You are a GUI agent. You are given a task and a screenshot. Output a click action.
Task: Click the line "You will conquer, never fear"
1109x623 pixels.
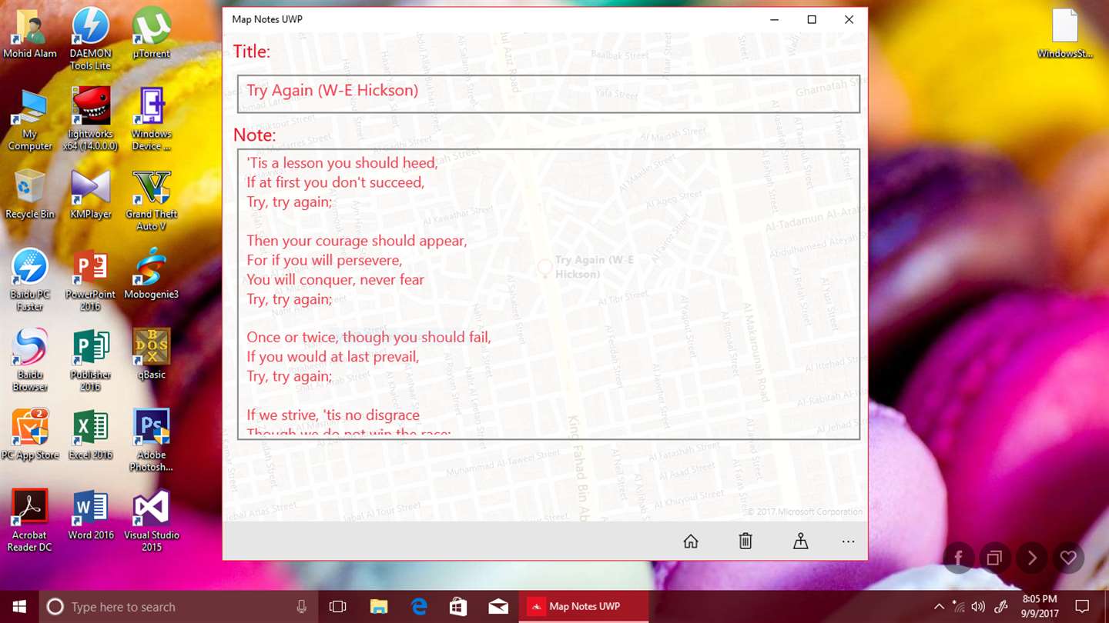[335, 279]
